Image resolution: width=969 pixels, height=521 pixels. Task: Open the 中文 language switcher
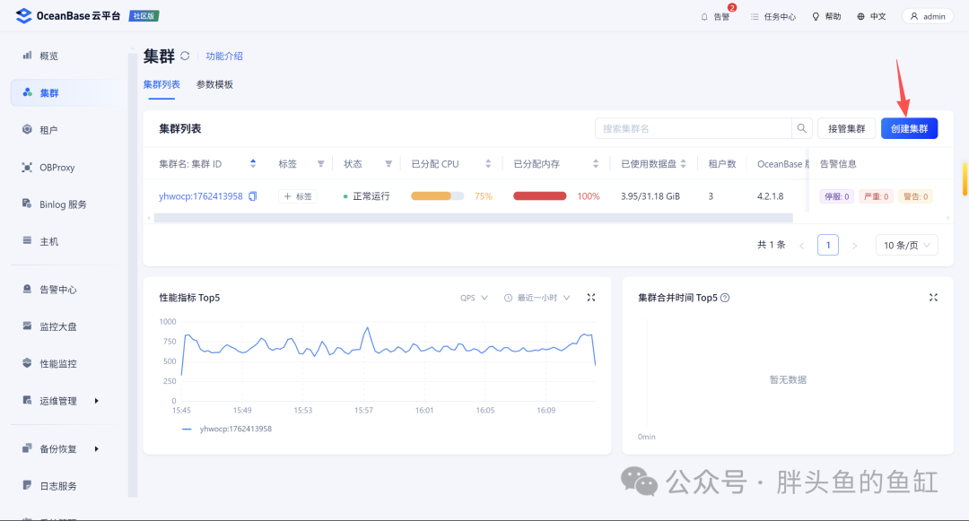pos(871,17)
